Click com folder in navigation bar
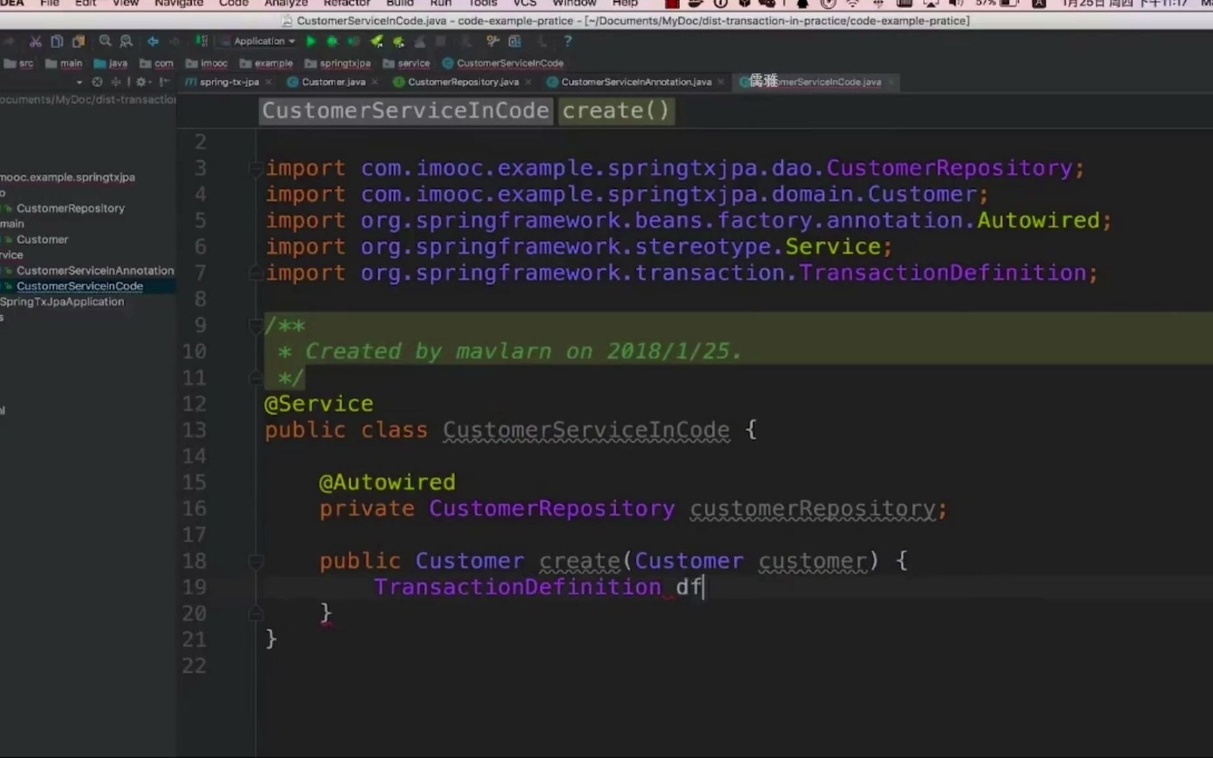This screenshot has width=1213, height=758. (157, 63)
